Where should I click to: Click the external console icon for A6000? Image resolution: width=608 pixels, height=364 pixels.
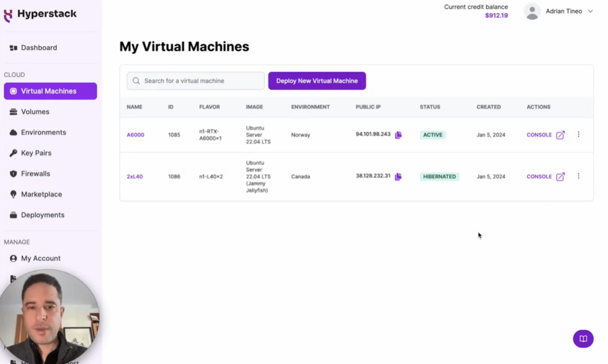pos(560,135)
